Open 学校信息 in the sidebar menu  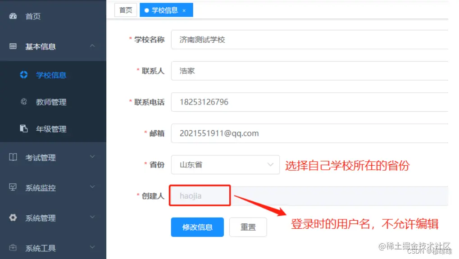[x=53, y=75]
